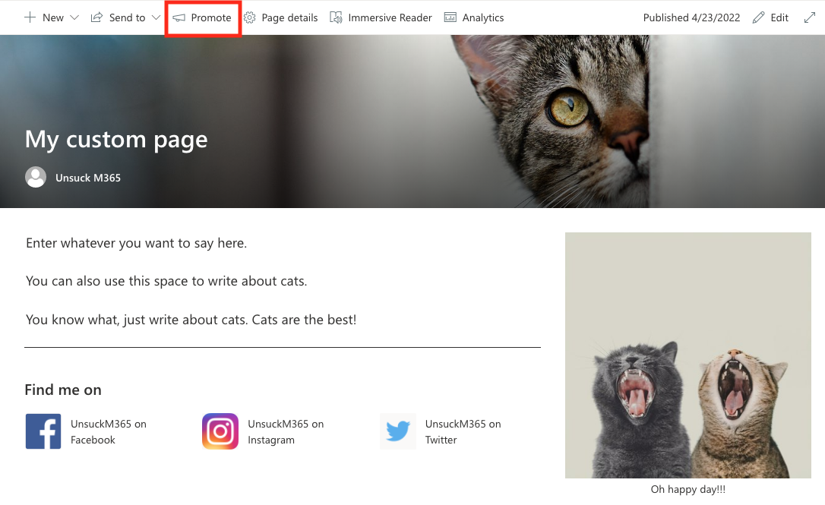The image size is (825, 505).
Task: Click the Edit pencil icon
Action: (758, 17)
